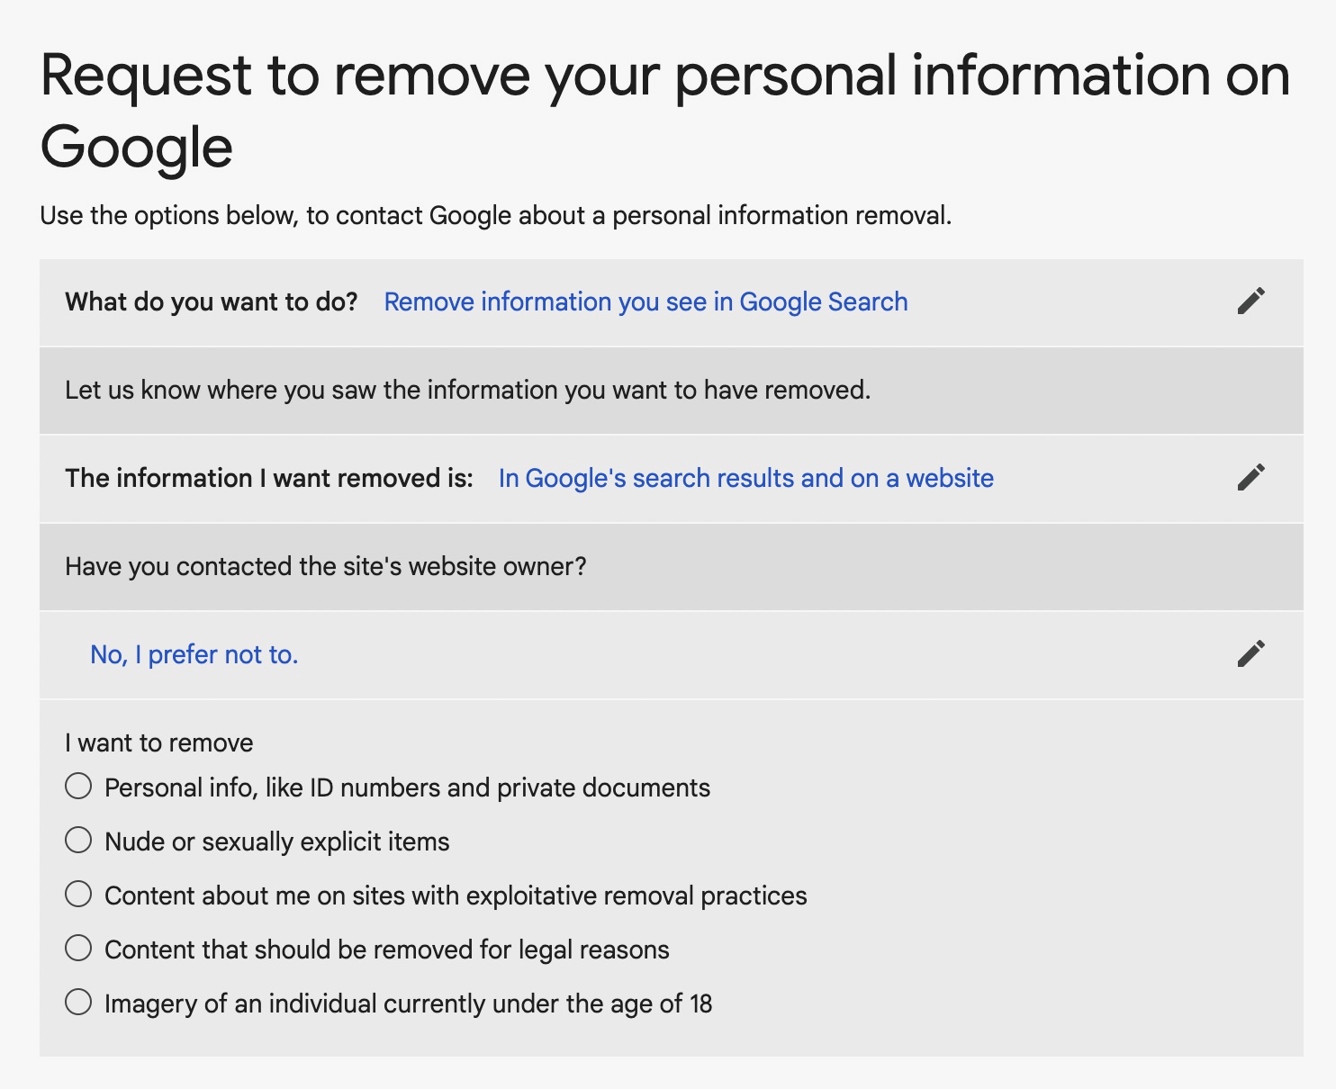Viewport: 1336px width, 1089px height.
Task: Select "Content that should be removed for legal reasons"
Action: [79, 948]
